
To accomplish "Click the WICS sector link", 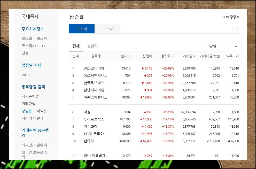I will pos(26,75).
